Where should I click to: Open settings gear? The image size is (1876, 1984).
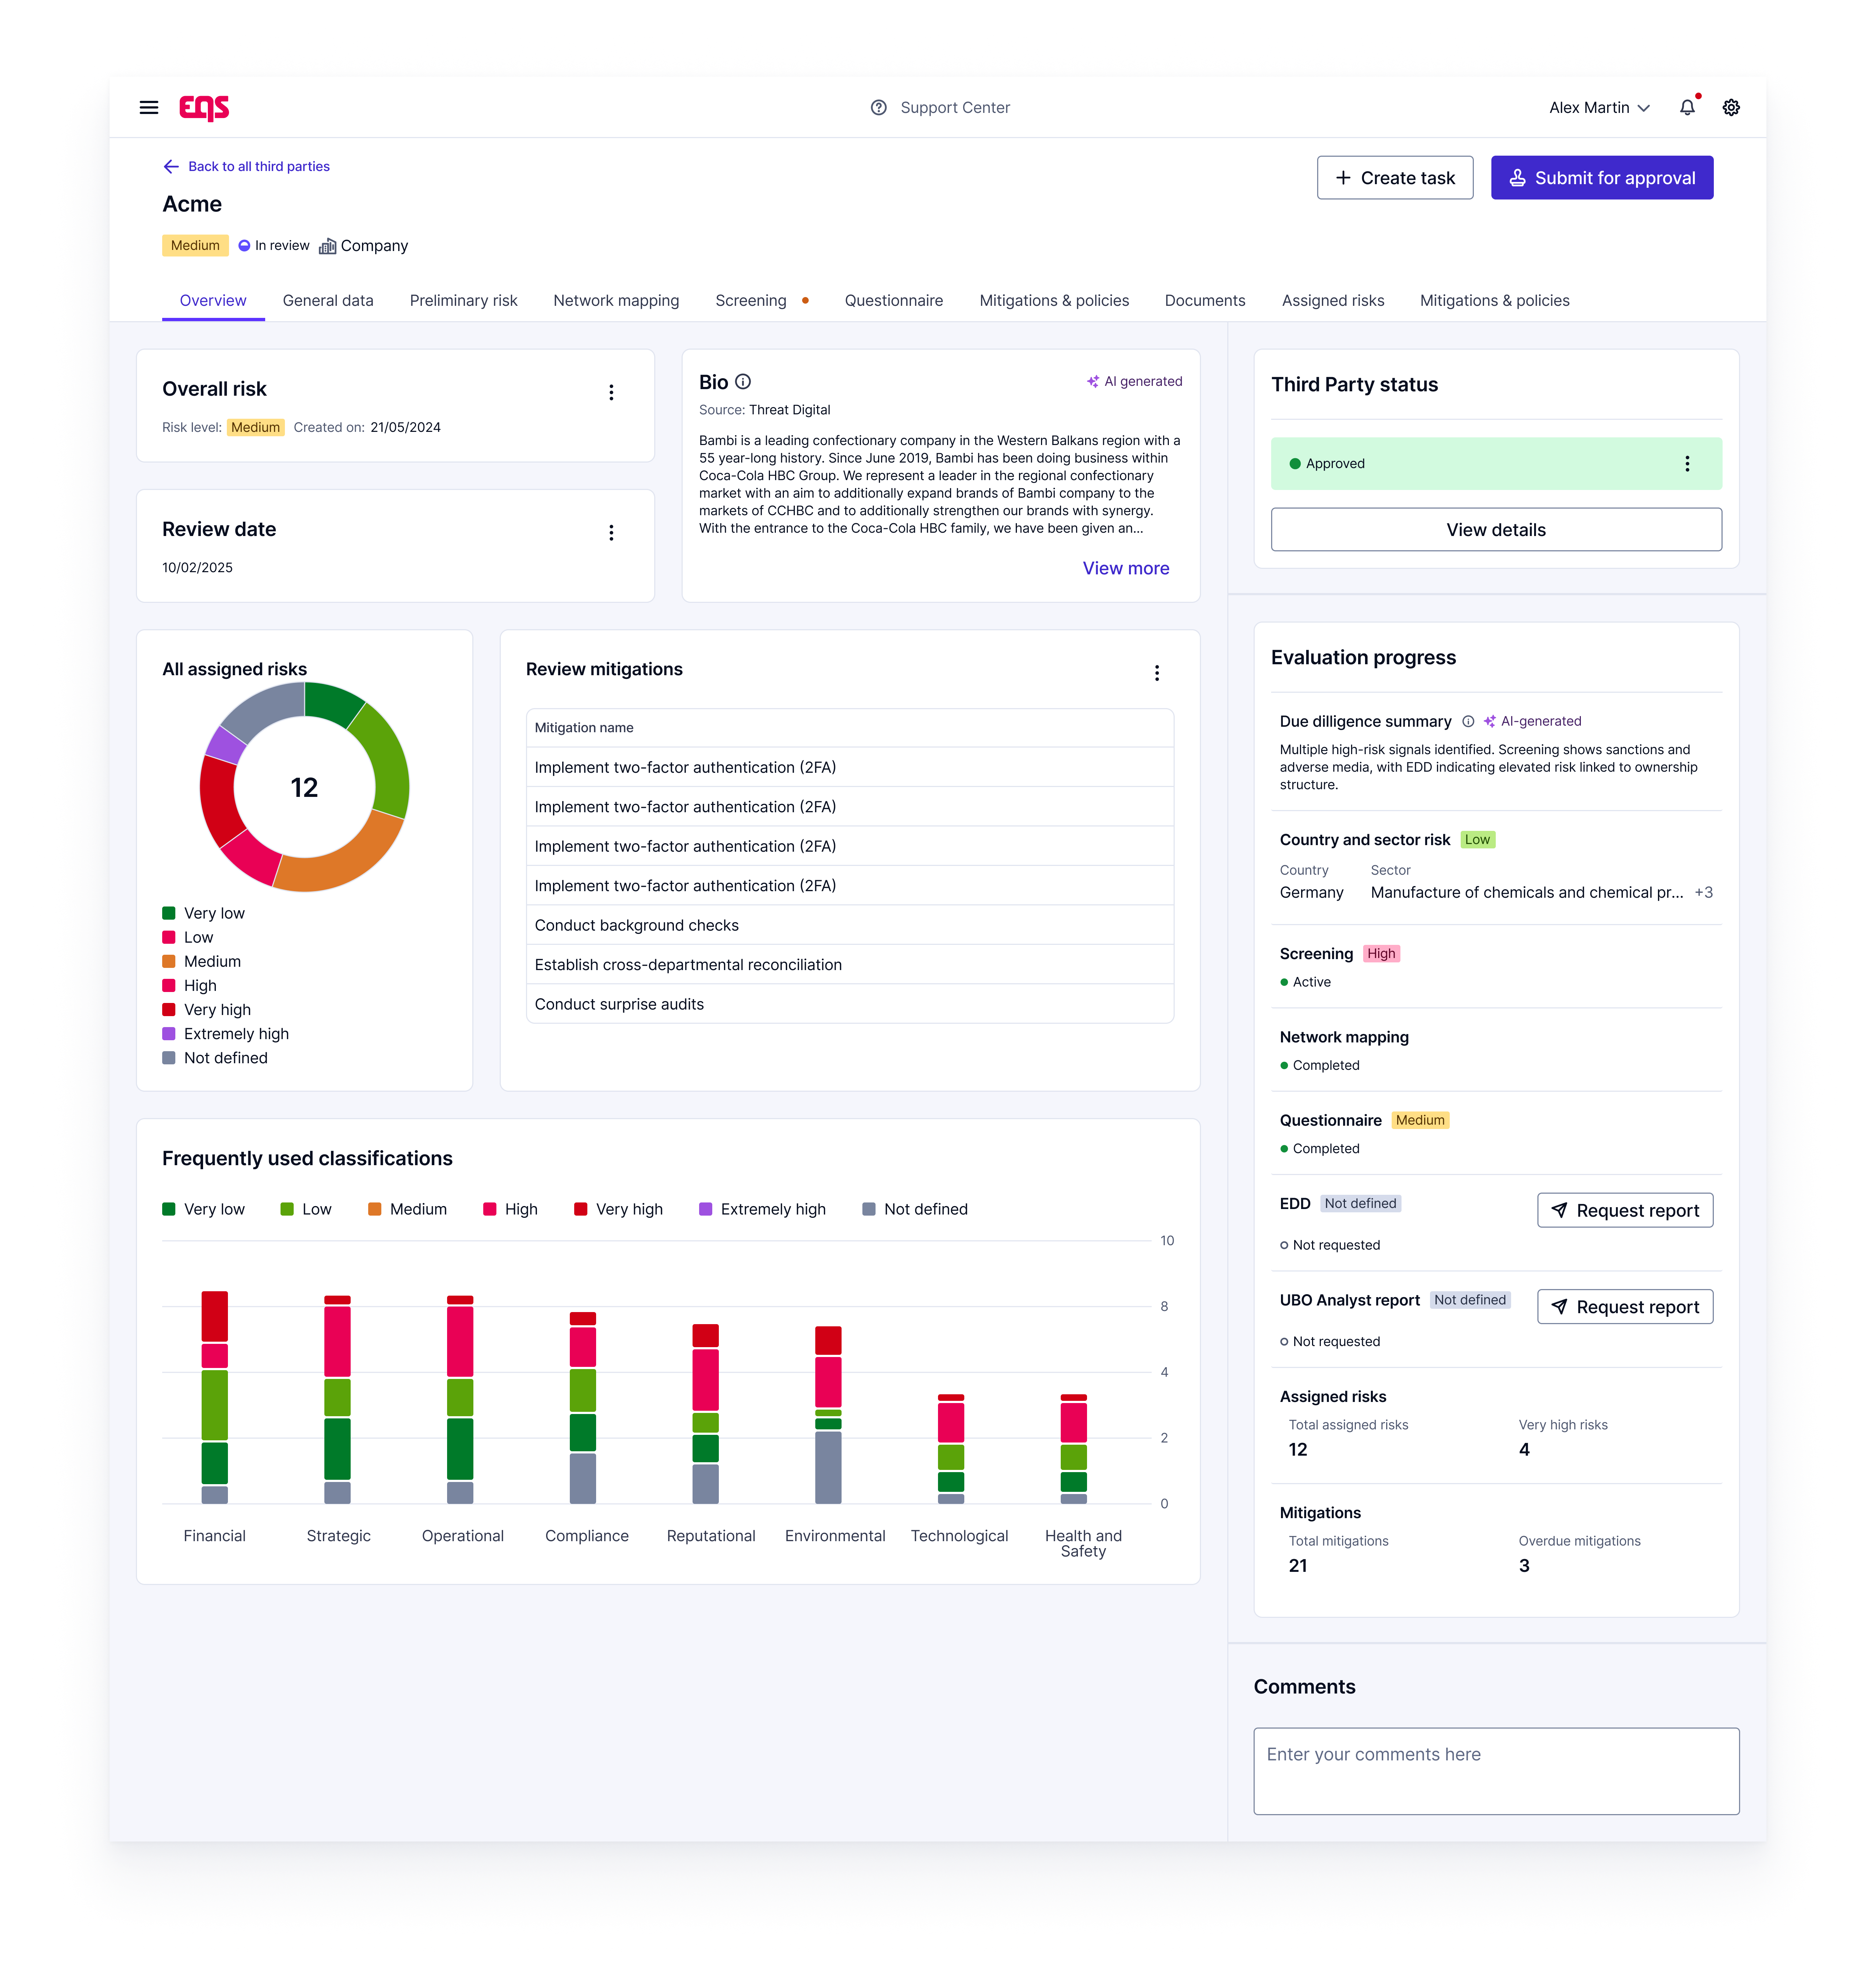pyautogui.click(x=1731, y=107)
